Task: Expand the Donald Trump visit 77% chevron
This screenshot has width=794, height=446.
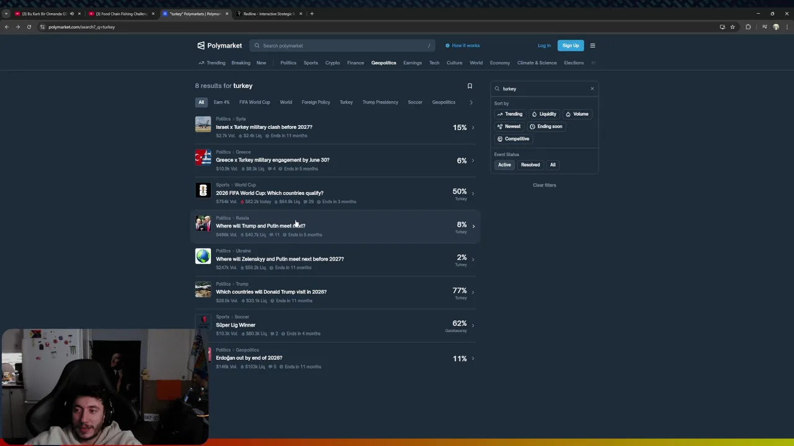Action: pos(473,292)
